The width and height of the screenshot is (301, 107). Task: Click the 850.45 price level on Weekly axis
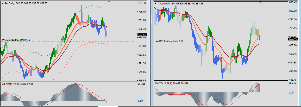[293, 2]
